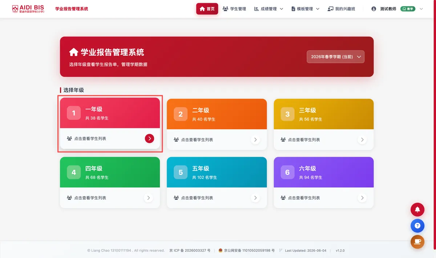The width and height of the screenshot is (436, 258).
Task: Click the user avatar icon beside 测试教师
Action: pos(374,9)
